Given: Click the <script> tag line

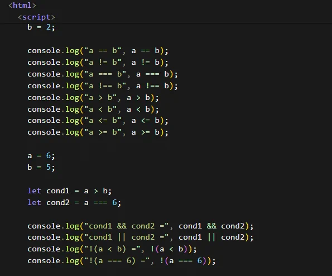Looking at the screenshot, I should click(36, 17).
